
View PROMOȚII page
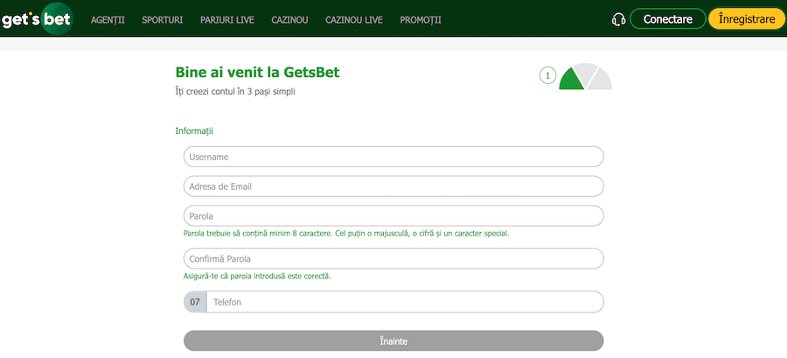[421, 20]
